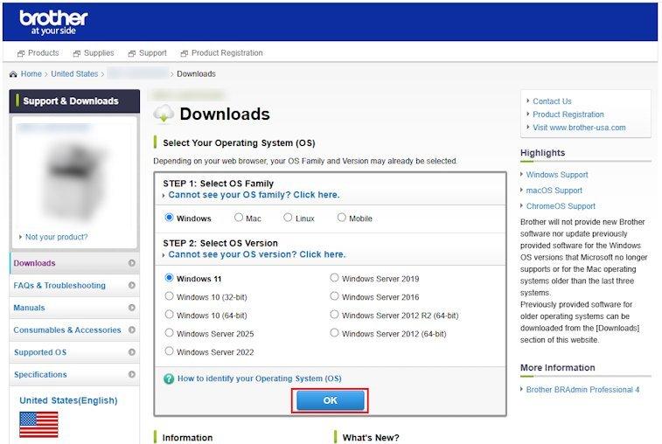The height and width of the screenshot is (444, 662).
Task: Select the Mobile OS family radio button
Action: (x=342, y=218)
